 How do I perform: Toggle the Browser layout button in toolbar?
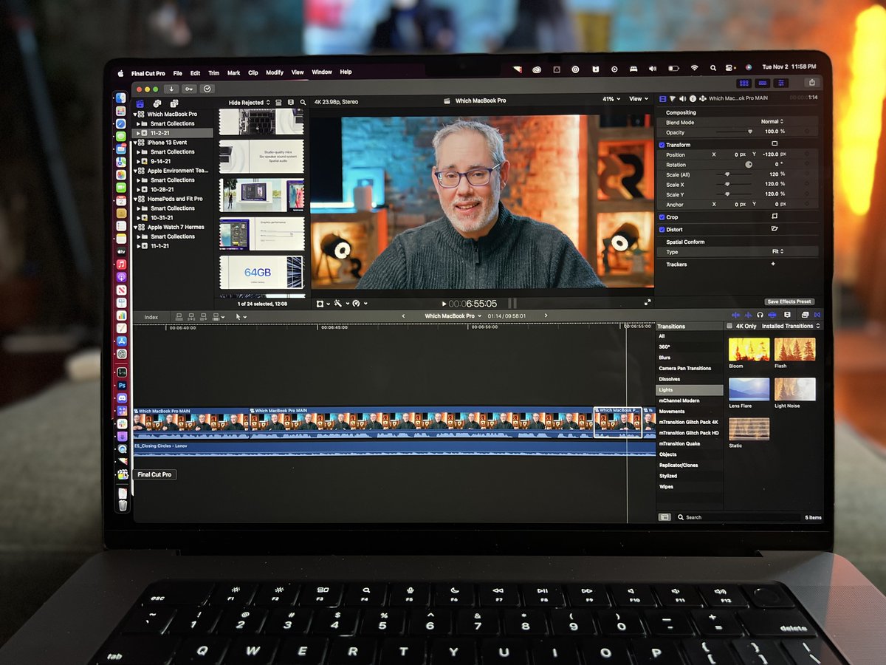click(744, 83)
